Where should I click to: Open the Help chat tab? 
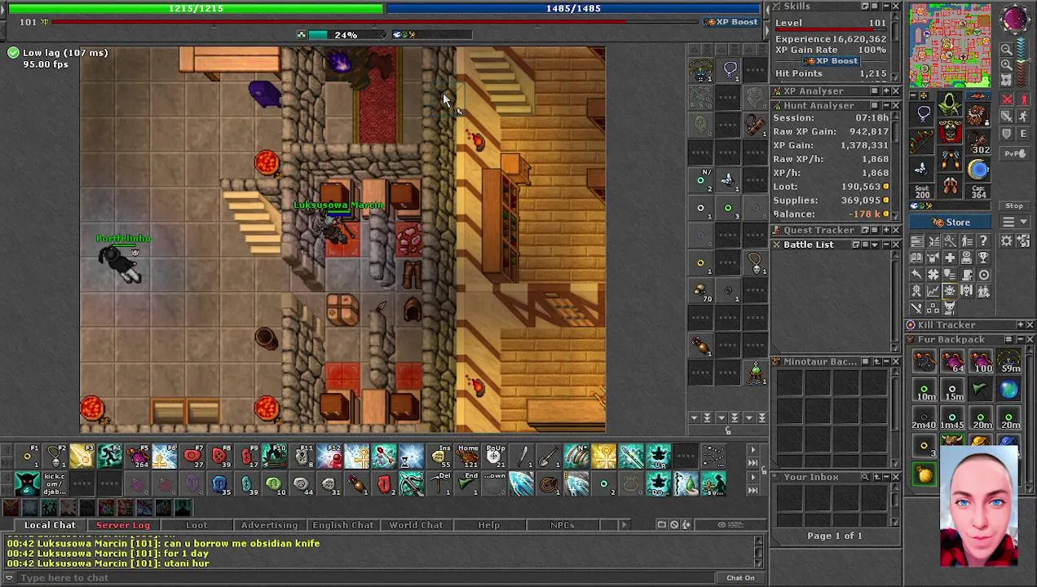(x=488, y=525)
